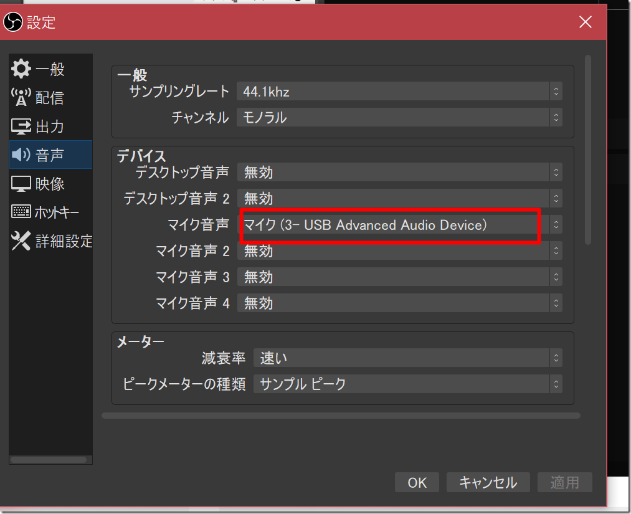This screenshot has width=631, height=514.
Task: Click the arrow spinner on サンプリングレート
Action: (556, 92)
